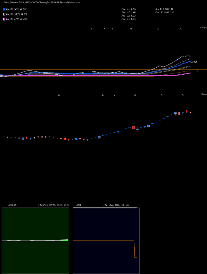Click the '2' label beside orange horizontal line
The height and width of the screenshot is (274, 207).
(x=198, y=71)
